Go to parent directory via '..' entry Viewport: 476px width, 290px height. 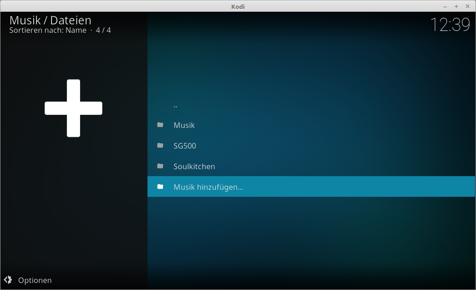coord(176,105)
